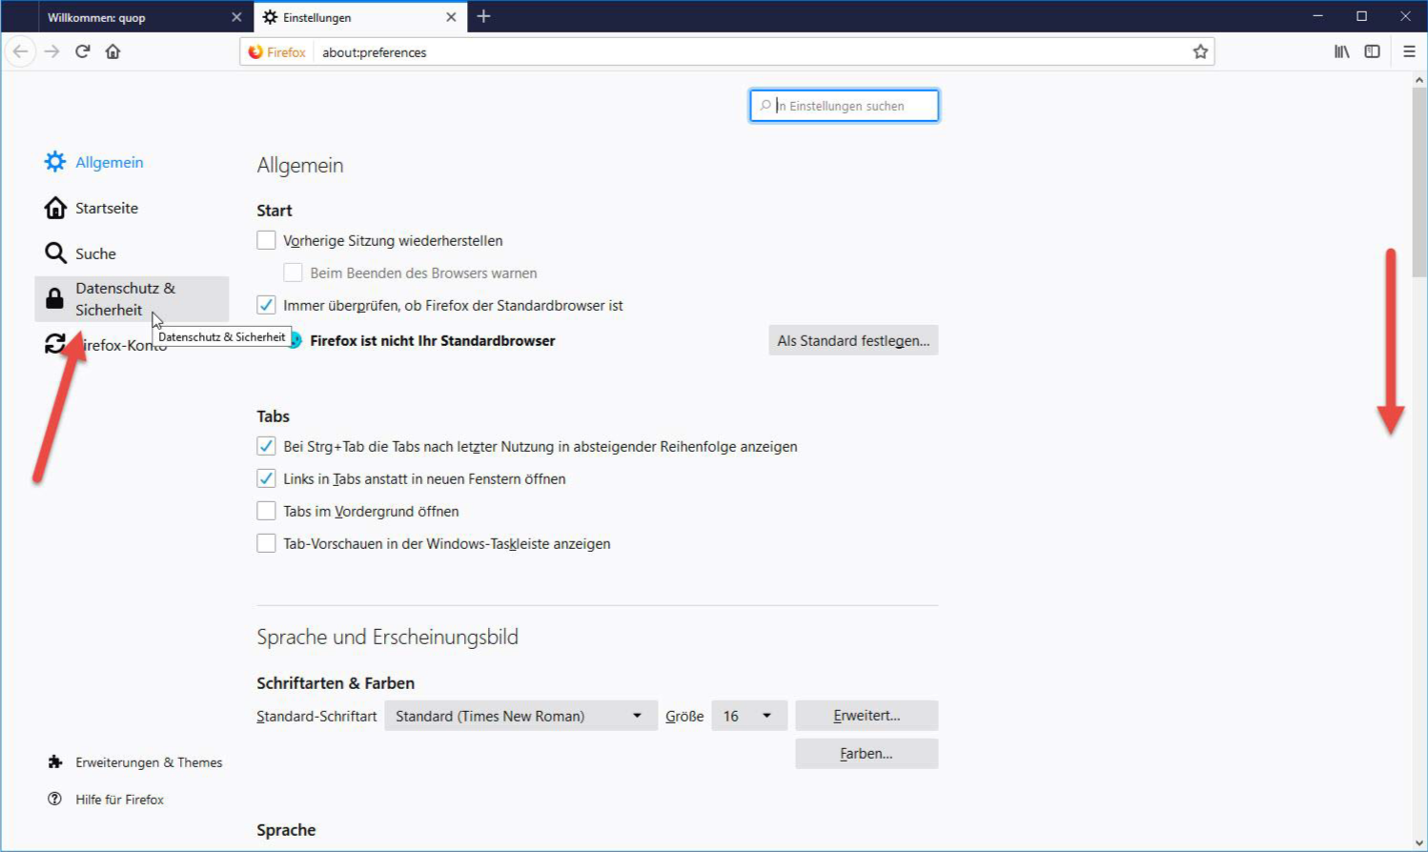Open the Suche settings category
The image size is (1428, 852).
(x=132, y=254)
